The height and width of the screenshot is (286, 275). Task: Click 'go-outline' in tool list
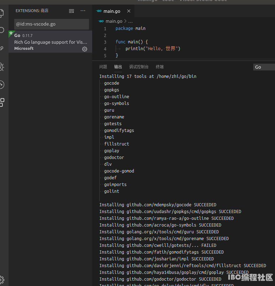117,97
